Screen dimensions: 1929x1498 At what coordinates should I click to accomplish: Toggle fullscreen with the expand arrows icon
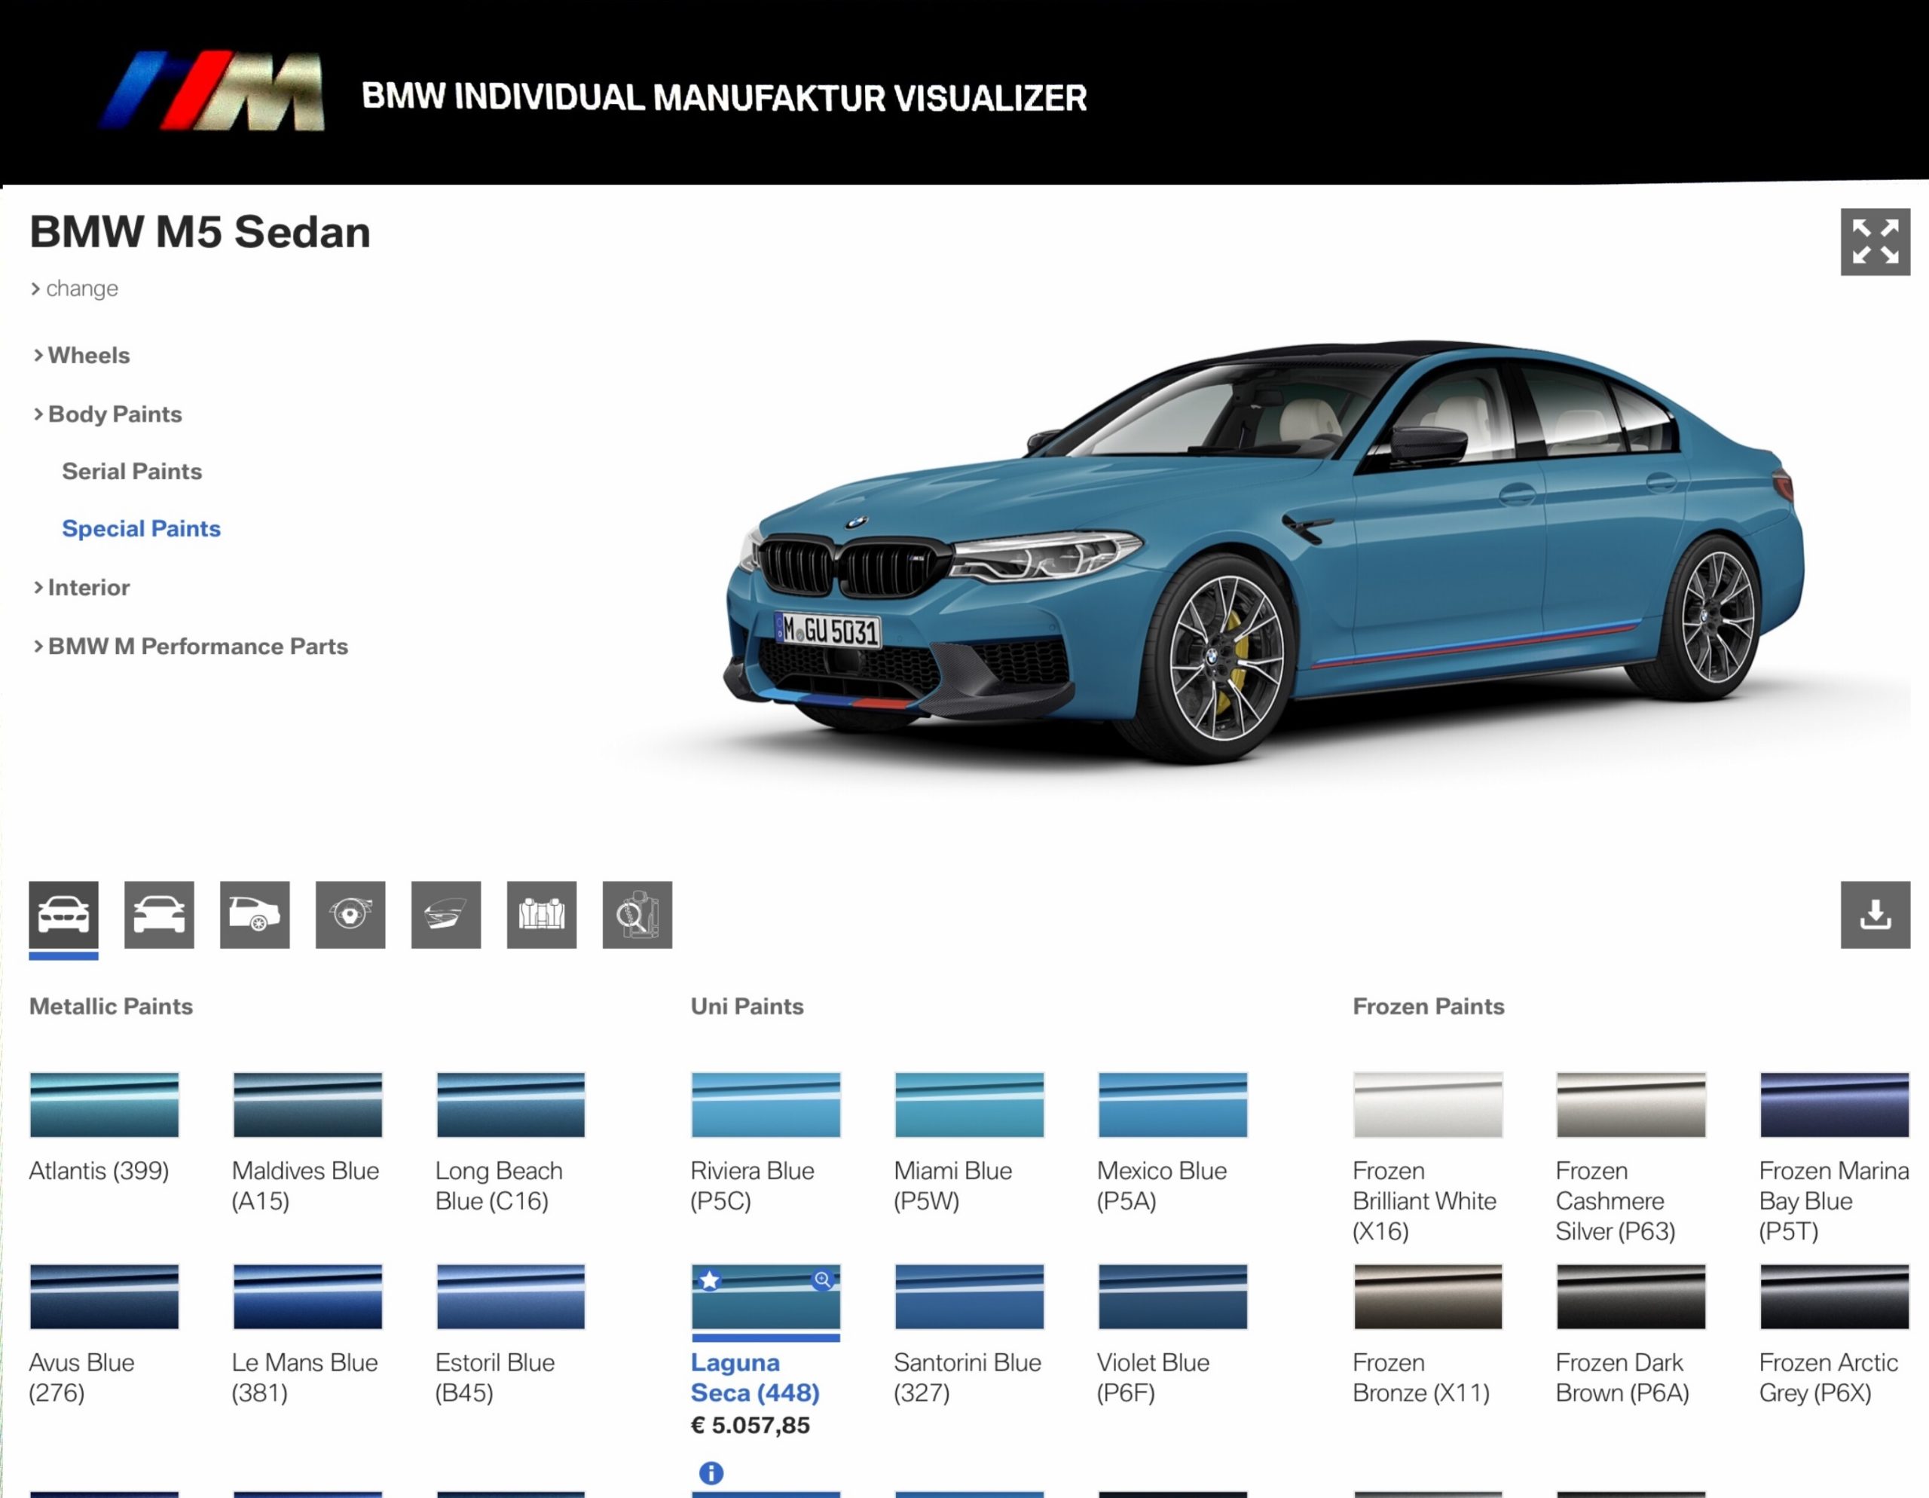pyautogui.click(x=1875, y=242)
